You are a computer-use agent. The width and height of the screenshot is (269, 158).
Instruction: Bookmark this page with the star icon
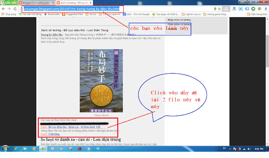[219, 9]
